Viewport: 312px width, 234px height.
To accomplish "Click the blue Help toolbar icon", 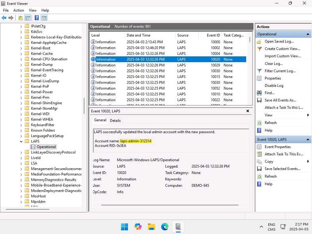I will (37, 18).
